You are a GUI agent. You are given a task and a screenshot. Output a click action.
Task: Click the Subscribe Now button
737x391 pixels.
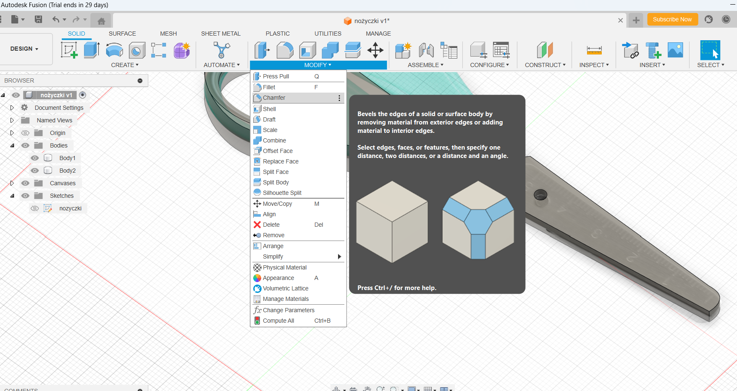tap(672, 19)
